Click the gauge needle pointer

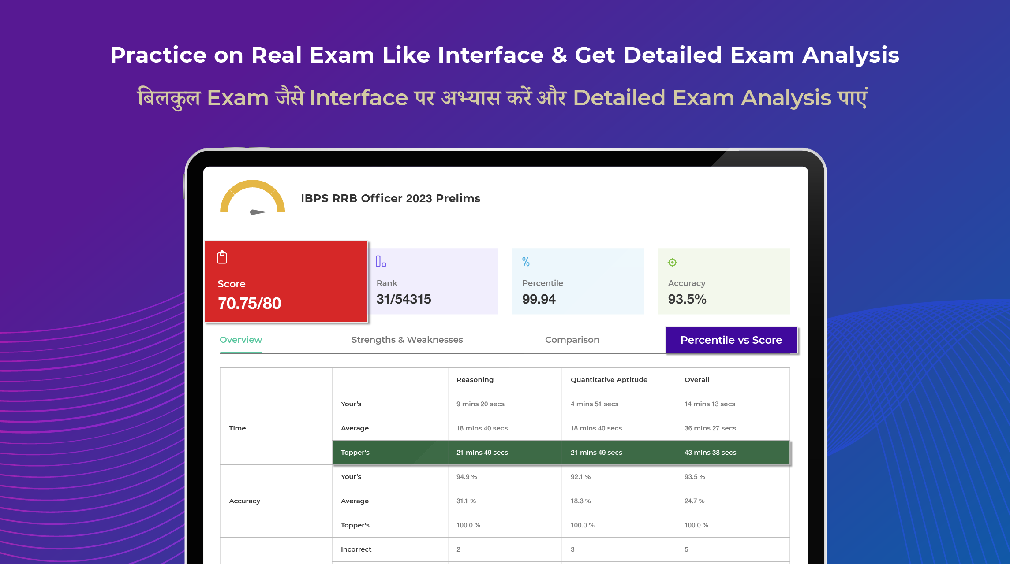tap(258, 212)
